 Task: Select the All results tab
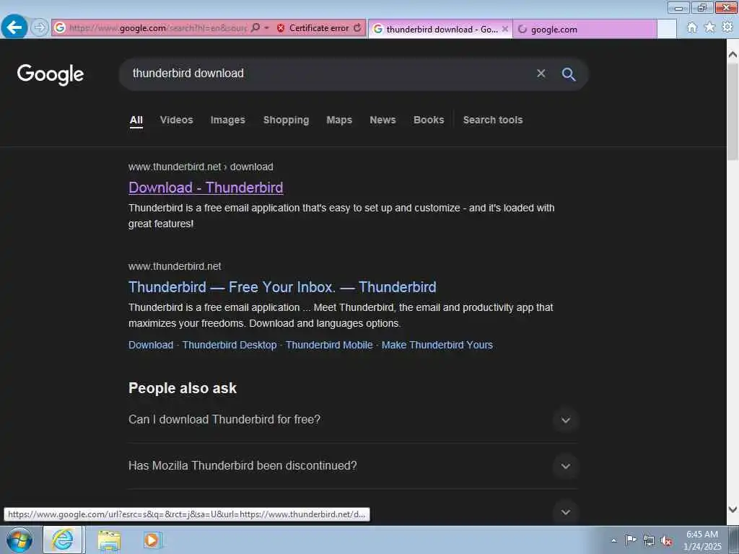pyautogui.click(x=136, y=120)
